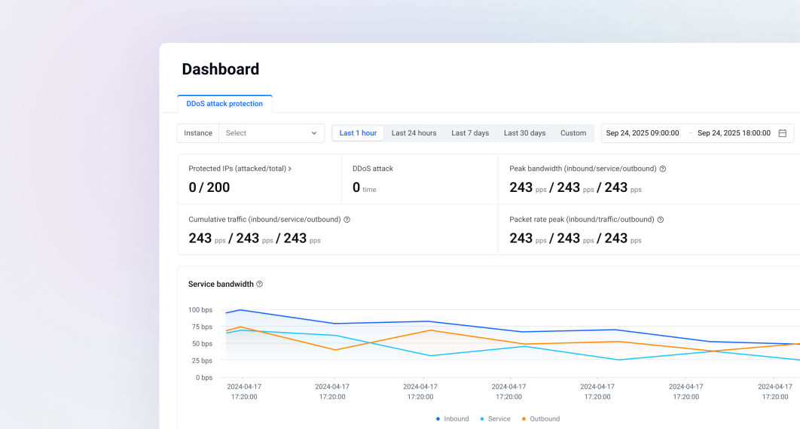The image size is (800, 429).
Task: Click help icon beside Packet rate peak
Action: pos(661,220)
